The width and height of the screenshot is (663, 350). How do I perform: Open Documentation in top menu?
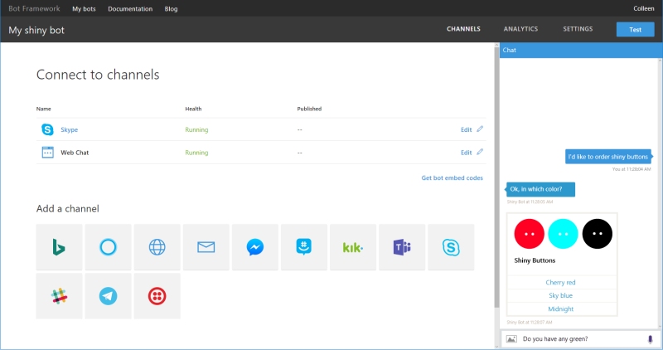tap(130, 9)
